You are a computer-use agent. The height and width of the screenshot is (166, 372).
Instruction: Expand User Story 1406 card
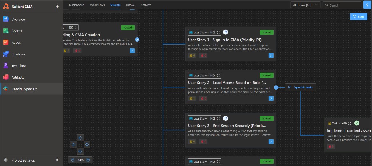pos(218,162)
